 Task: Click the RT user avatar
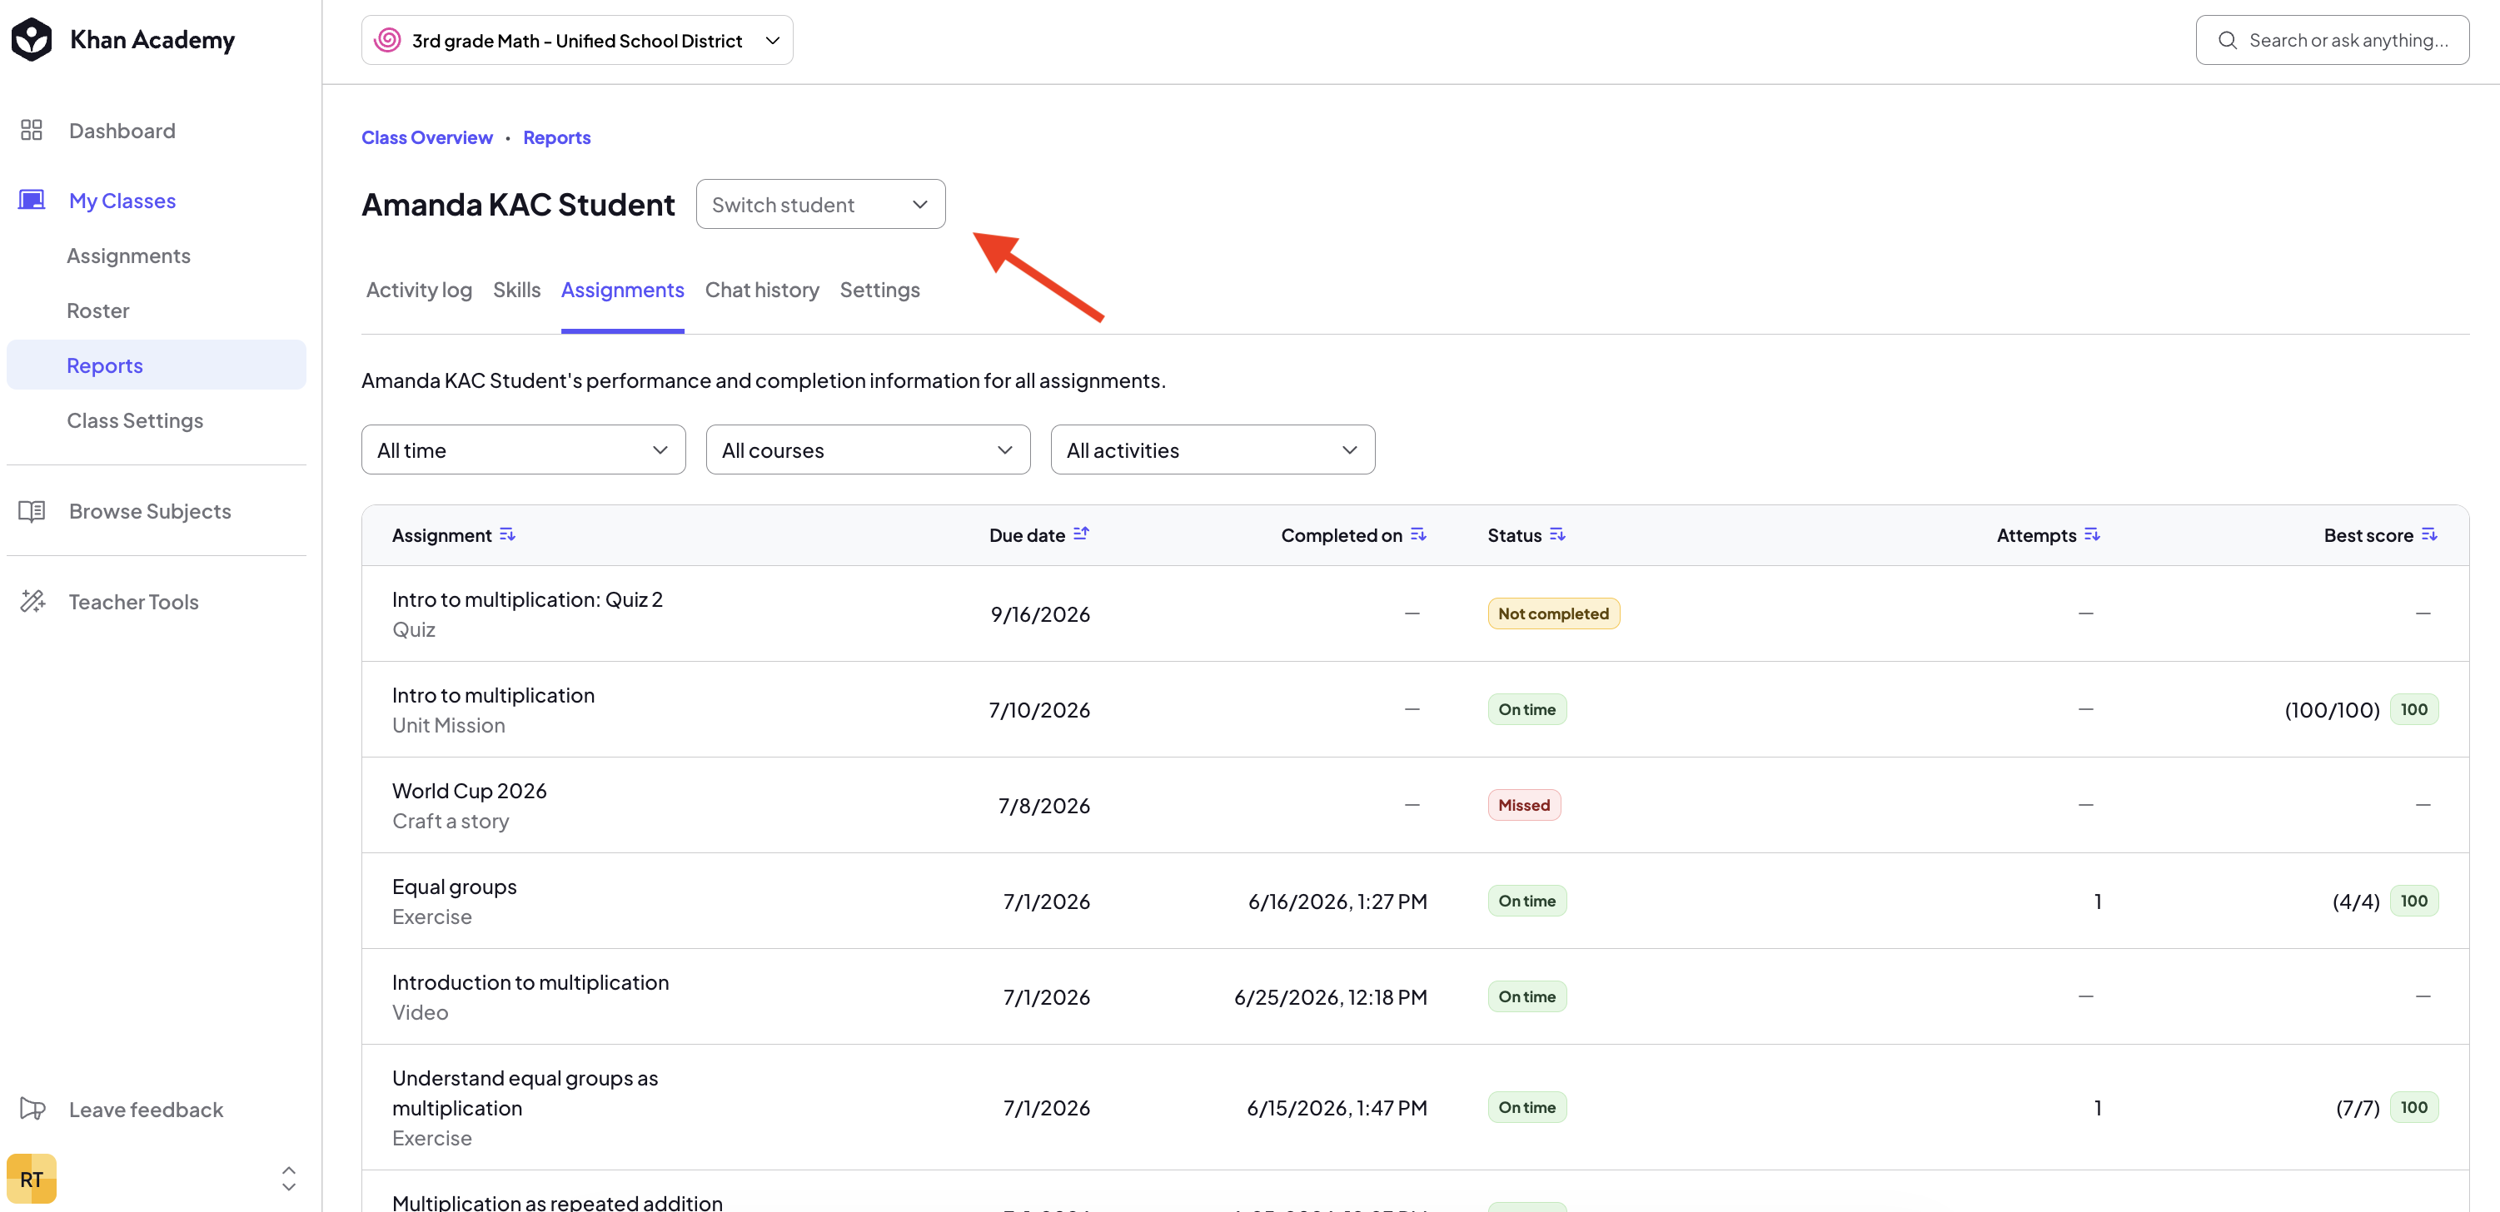click(31, 1178)
